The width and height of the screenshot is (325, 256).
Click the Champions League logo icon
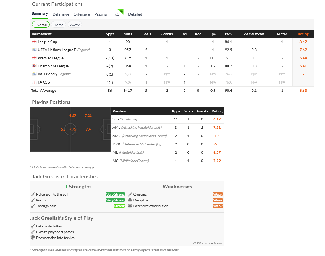pyautogui.click(x=34, y=66)
